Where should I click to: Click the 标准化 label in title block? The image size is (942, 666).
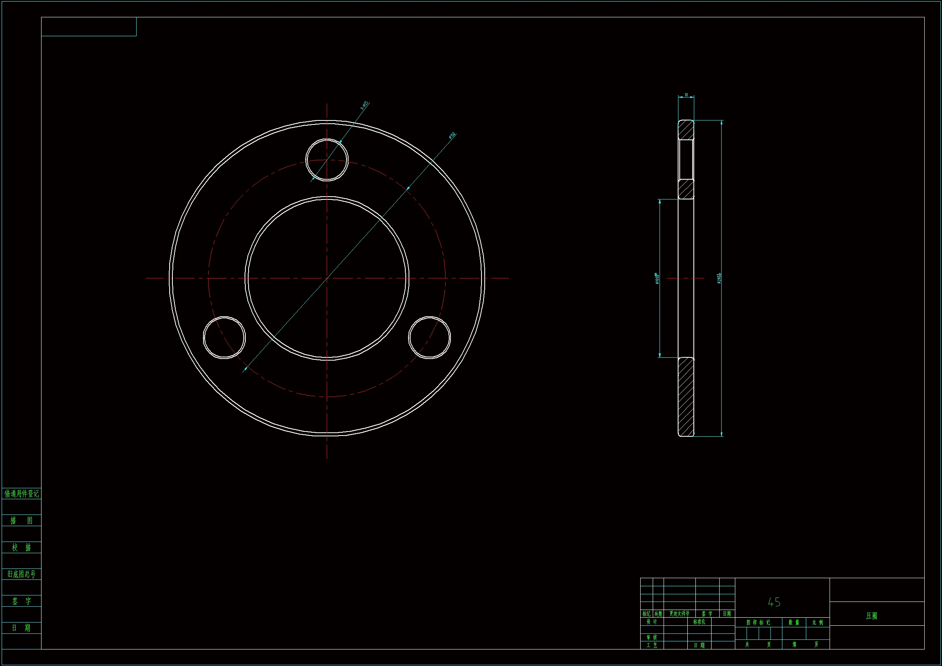(x=699, y=622)
